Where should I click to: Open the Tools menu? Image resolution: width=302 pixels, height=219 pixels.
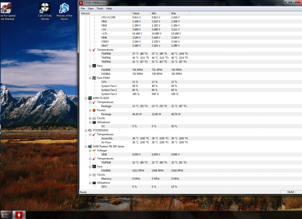(100, 8)
